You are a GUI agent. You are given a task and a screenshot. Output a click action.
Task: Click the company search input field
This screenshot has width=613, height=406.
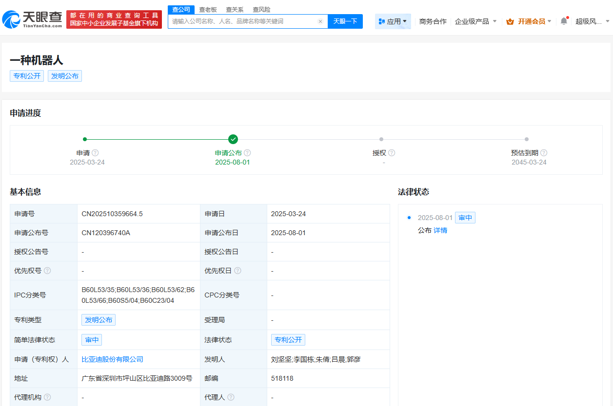pos(244,21)
